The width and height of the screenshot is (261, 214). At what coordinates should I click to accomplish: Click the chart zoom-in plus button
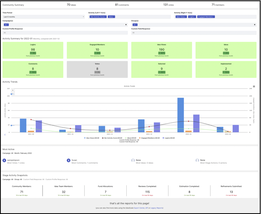coord(13,90)
